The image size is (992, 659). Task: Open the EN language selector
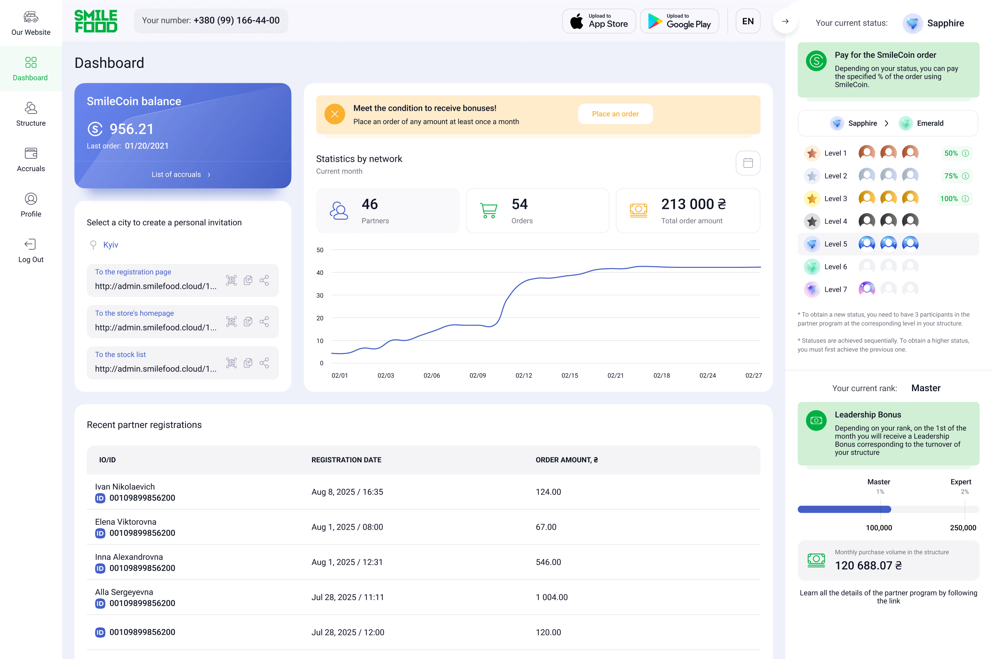748,21
